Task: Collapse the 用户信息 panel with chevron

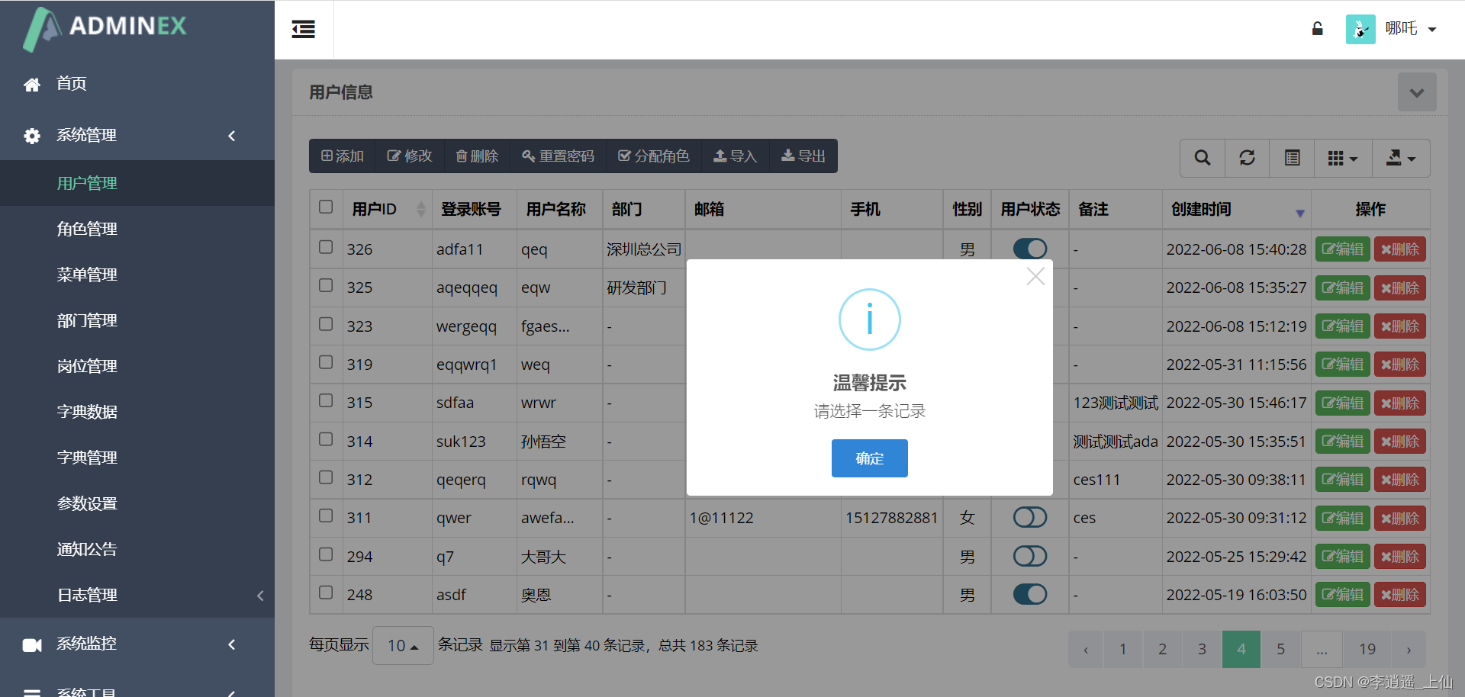Action: click(1417, 92)
